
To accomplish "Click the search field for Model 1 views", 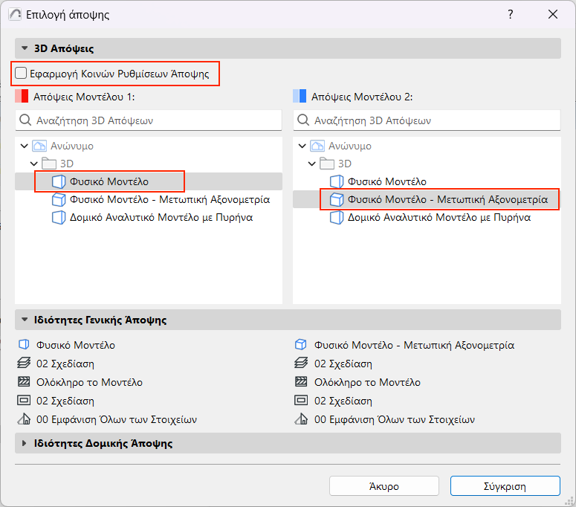I will (149, 120).
